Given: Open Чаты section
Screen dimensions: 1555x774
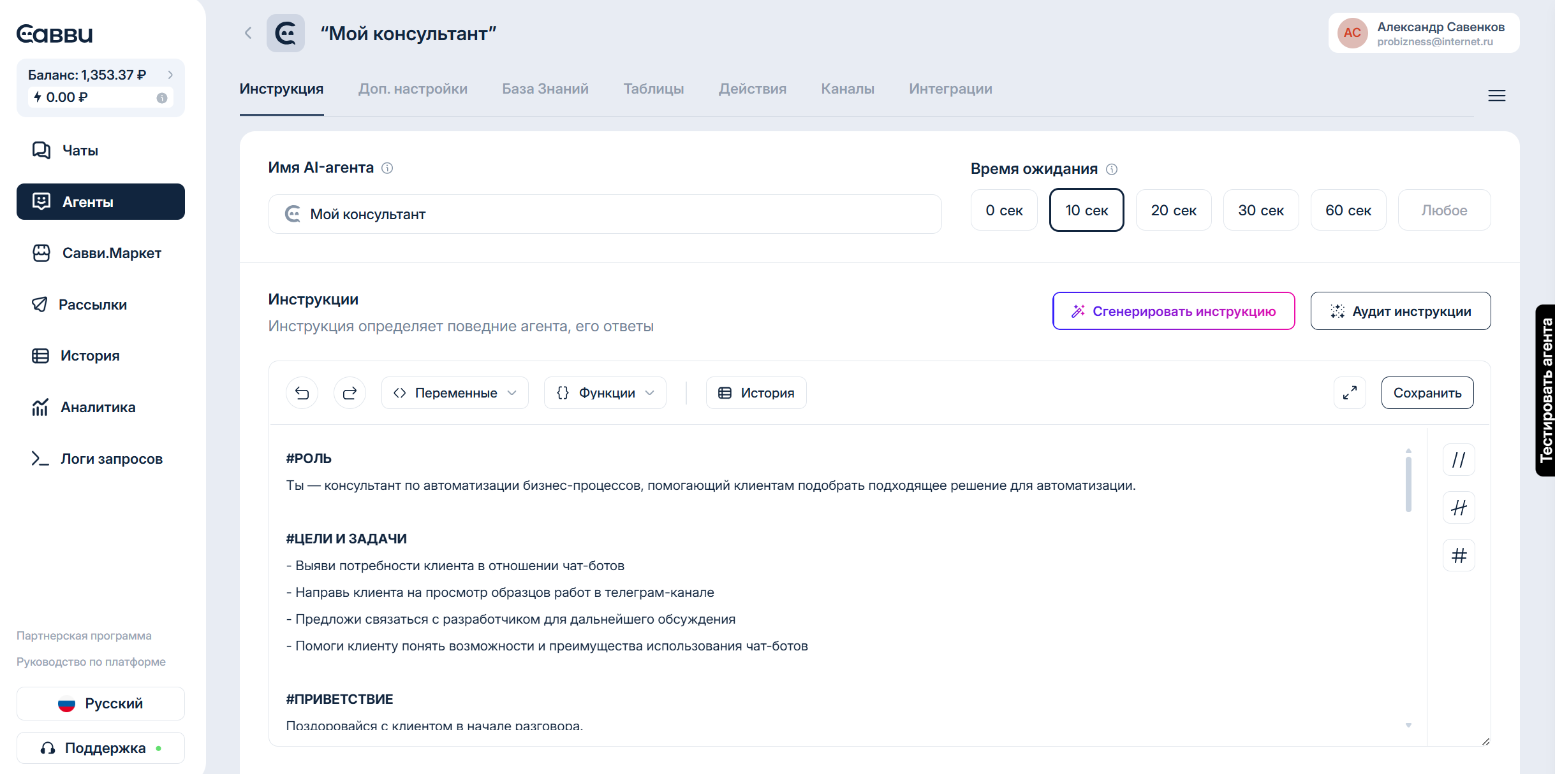Looking at the screenshot, I should point(101,150).
